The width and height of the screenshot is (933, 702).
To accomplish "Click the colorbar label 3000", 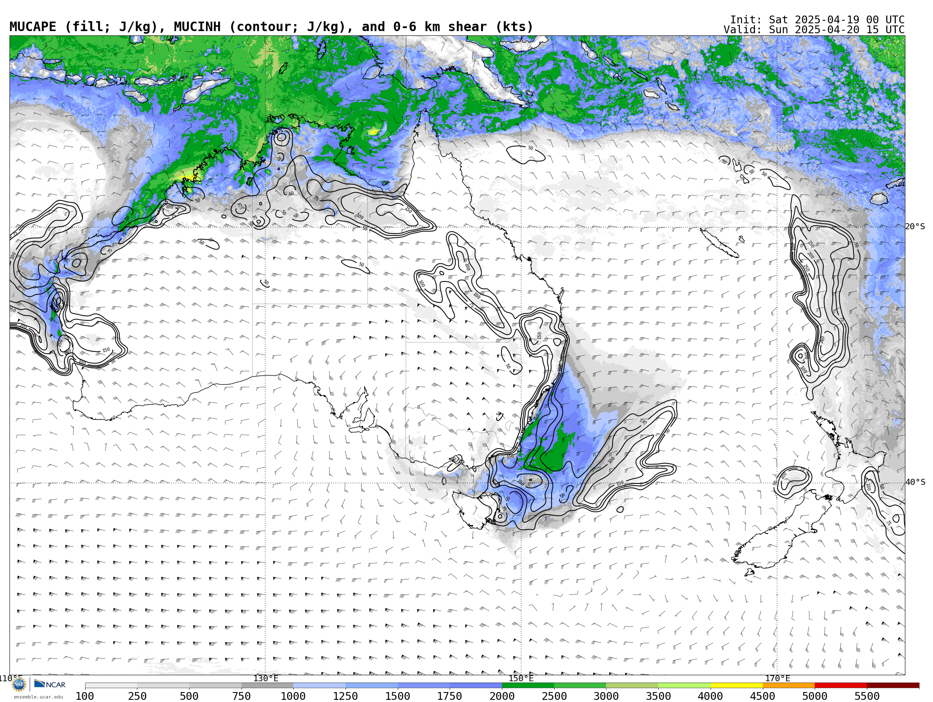I will click(606, 696).
